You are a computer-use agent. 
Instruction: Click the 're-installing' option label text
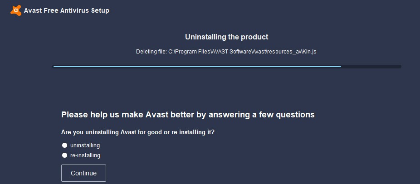[x=85, y=155]
